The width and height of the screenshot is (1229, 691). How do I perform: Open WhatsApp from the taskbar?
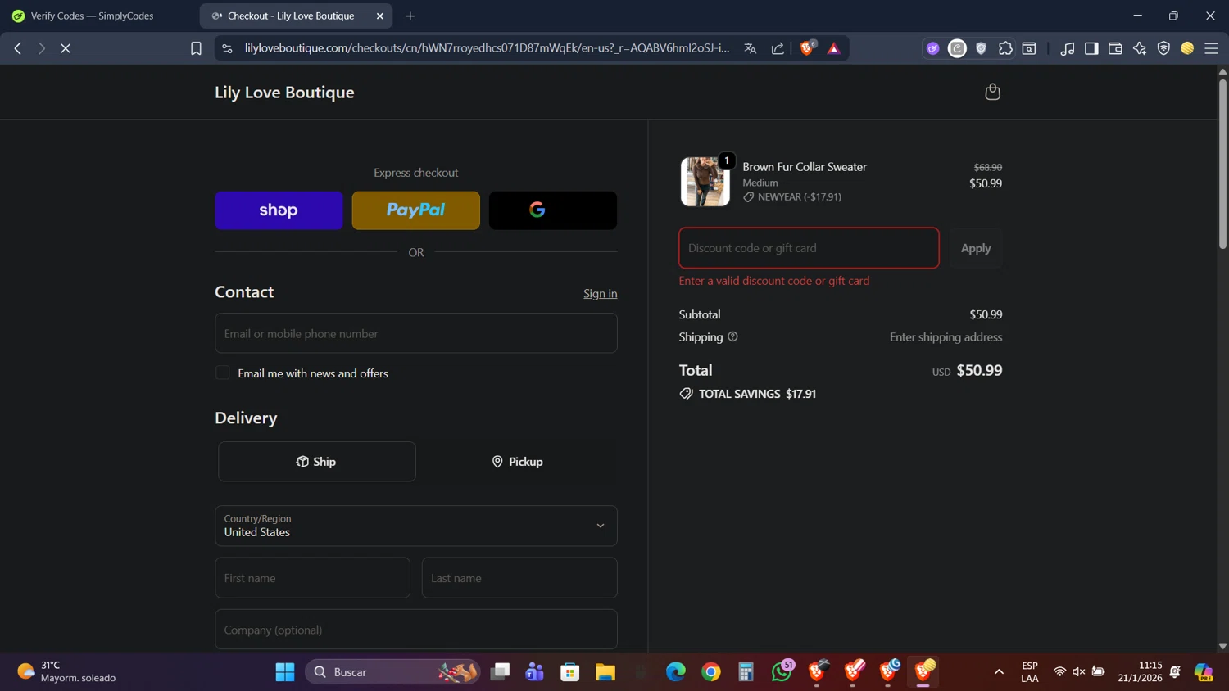click(782, 671)
